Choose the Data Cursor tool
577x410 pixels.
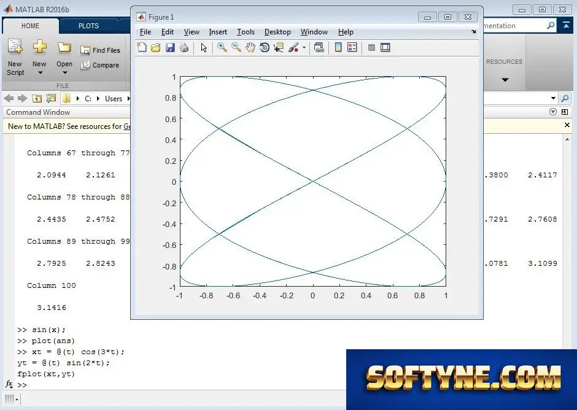(279, 47)
